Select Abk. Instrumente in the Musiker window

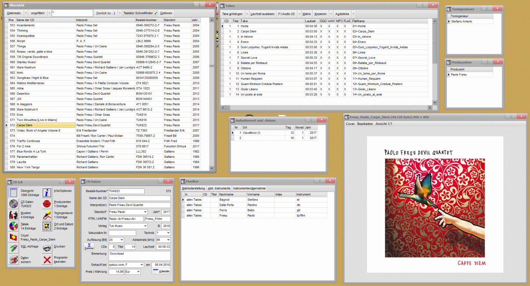(219, 188)
